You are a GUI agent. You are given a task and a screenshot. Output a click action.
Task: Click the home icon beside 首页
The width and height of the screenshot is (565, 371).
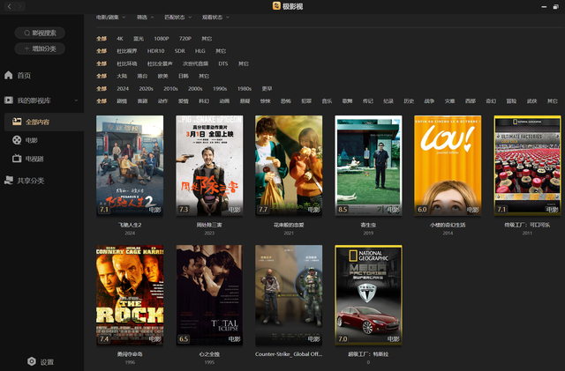tap(8, 75)
